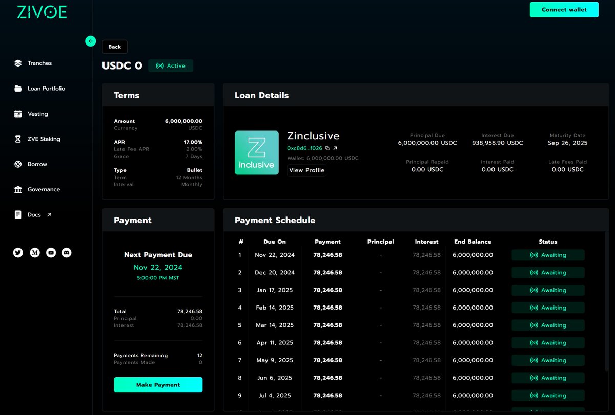Open the Twitter social link

18,252
